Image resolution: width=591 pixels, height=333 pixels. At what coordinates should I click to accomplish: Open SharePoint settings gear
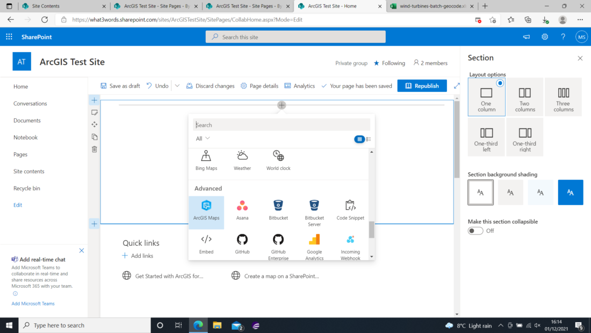(545, 37)
